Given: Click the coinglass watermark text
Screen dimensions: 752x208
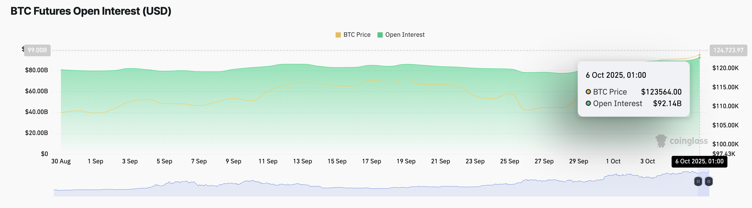Looking at the screenshot, I should pos(688,141).
